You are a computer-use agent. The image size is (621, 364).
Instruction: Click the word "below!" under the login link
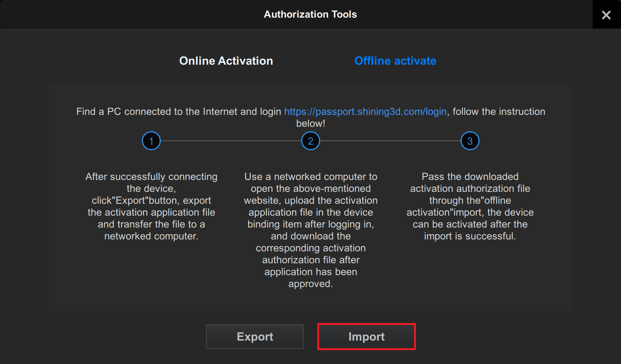(x=311, y=123)
